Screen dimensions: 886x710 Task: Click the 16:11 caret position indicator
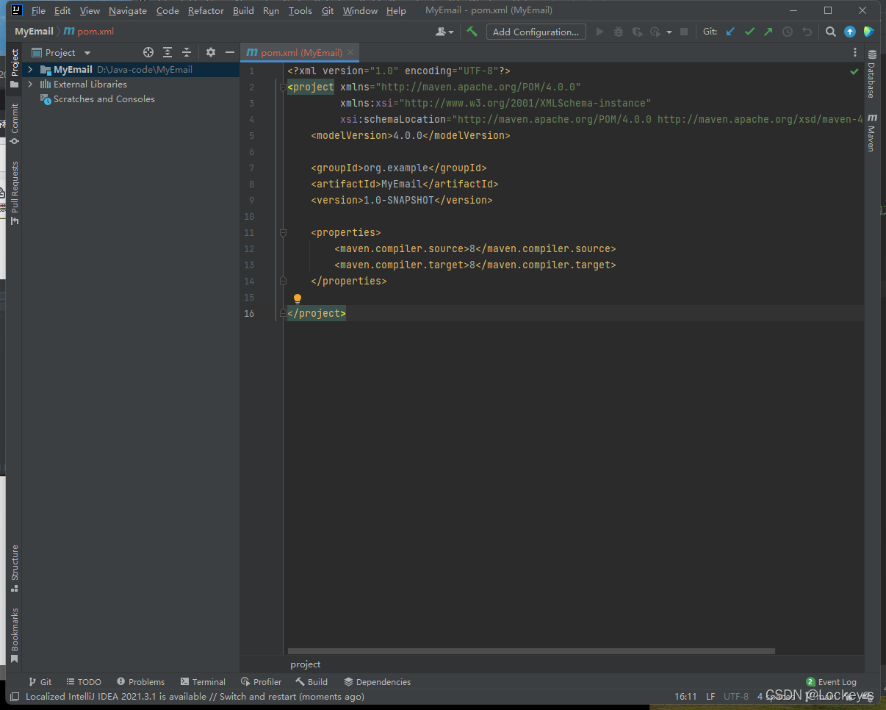click(x=685, y=697)
